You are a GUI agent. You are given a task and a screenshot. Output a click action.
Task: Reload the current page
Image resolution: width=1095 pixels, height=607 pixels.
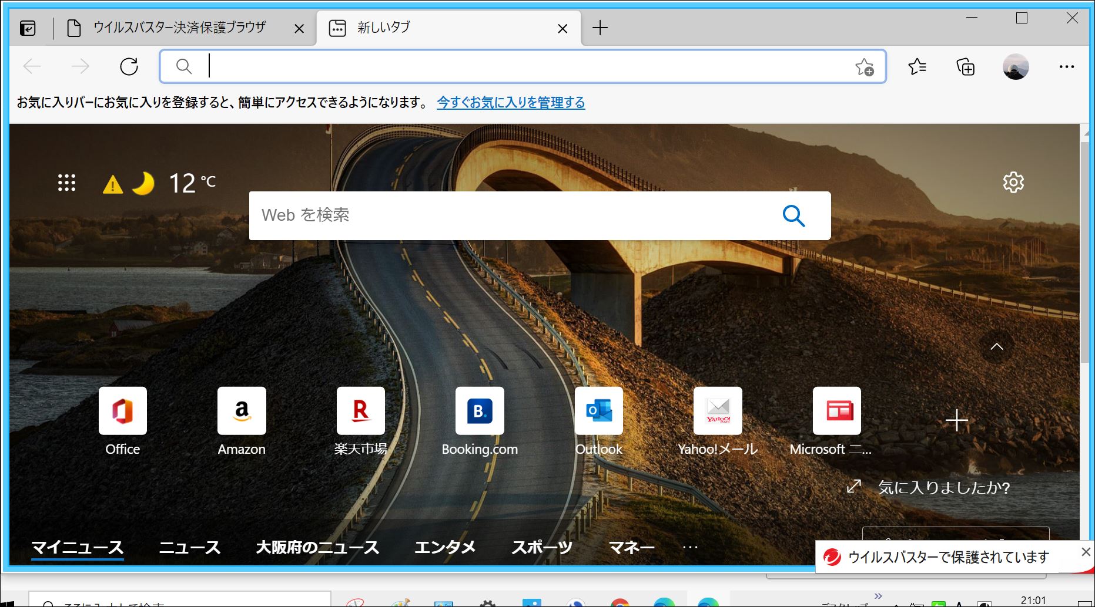[129, 66]
